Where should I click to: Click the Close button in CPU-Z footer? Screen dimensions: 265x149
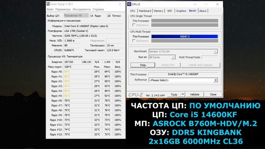coord(213,94)
